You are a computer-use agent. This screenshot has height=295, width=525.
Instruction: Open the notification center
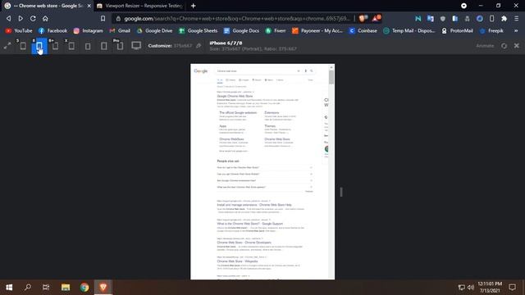click(x=512, y=287)
